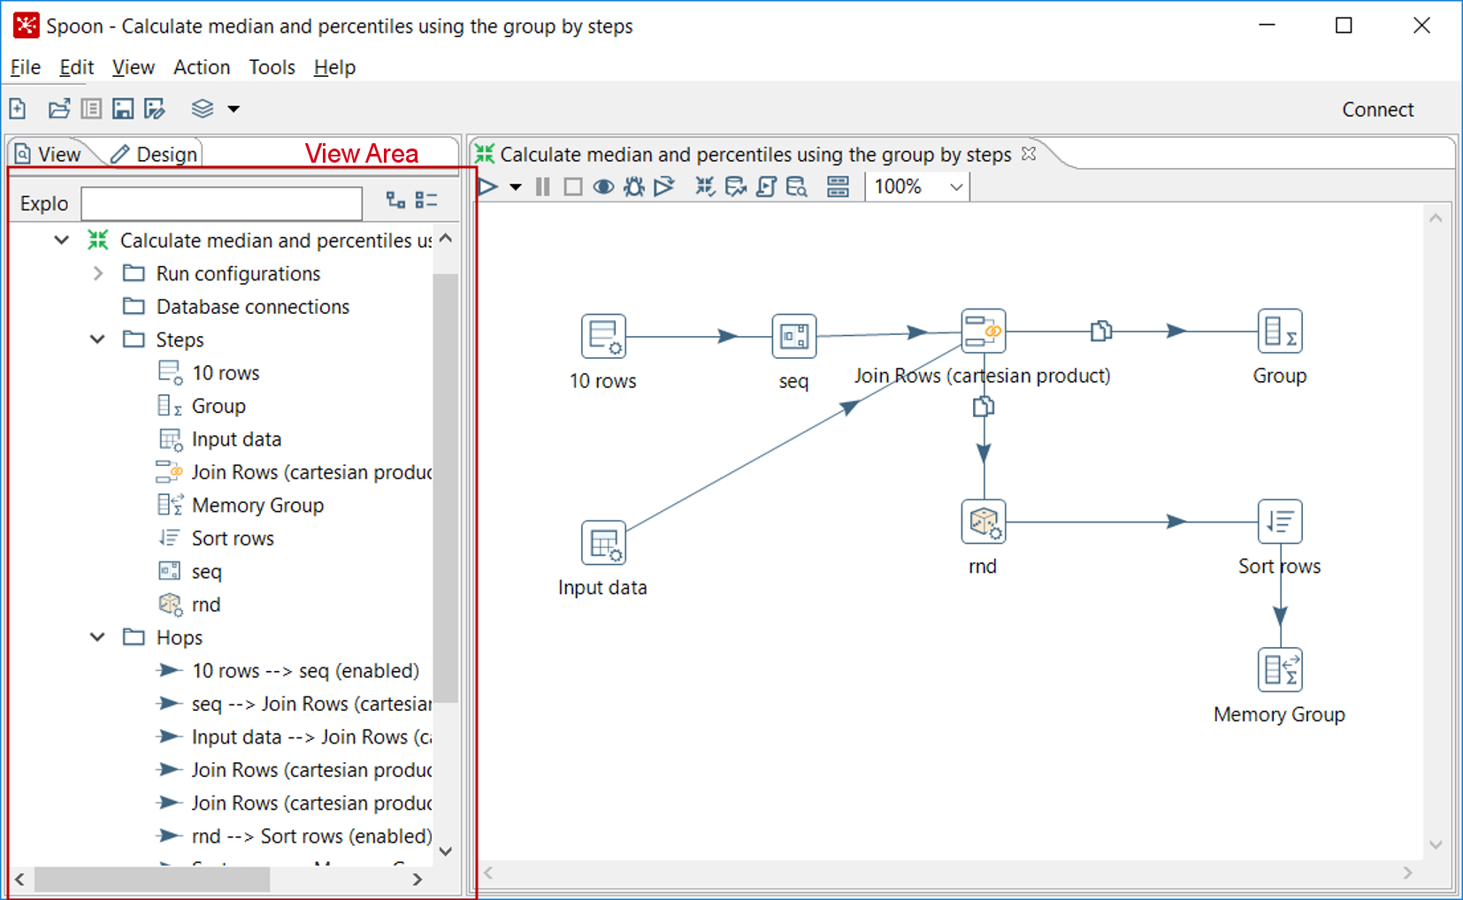
Task: Open the 100% zoom dropdown
Action: [x=917, y=187]
